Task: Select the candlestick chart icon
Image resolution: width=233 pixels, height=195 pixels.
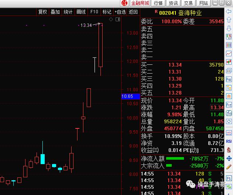Action: (229, 62)
